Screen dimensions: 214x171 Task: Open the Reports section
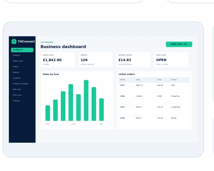click(x=16, y=73)
